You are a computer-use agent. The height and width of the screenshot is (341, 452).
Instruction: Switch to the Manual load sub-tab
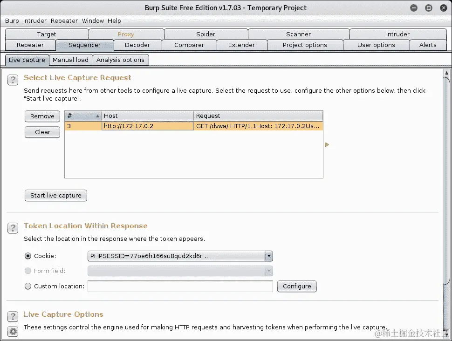tap(71, 60)
